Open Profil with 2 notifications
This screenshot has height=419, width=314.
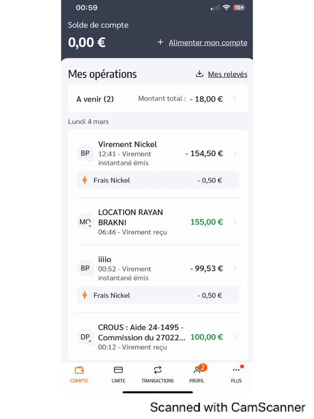(x=197, y=370)
